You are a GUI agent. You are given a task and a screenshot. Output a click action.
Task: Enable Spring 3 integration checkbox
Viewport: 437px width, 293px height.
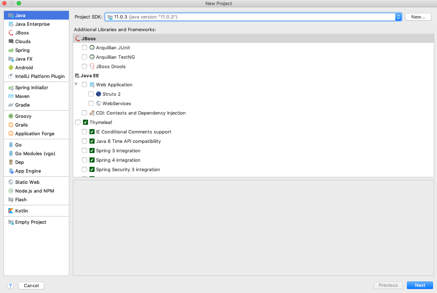(x=84, y=150)
